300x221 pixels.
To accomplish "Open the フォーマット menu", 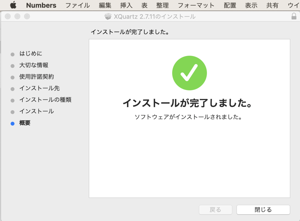I will tap(196, 5).
